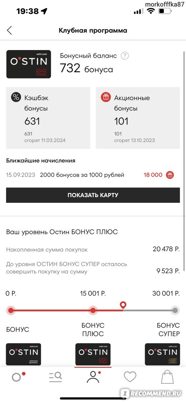Tap the back arrow in header

pyautogui.click(x=9, y=30)
